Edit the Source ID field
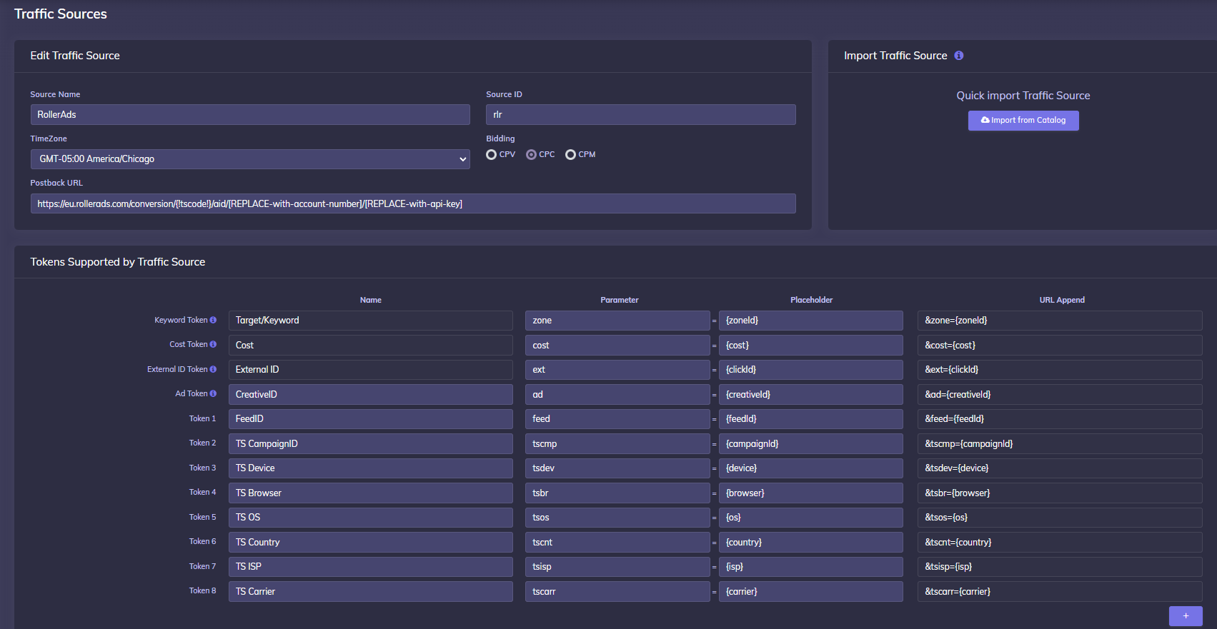1217x629 pixels. [x=641, y=115]
